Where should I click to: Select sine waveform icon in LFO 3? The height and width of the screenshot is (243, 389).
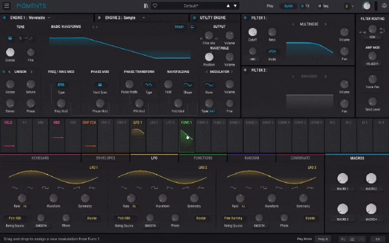point(233,188)
